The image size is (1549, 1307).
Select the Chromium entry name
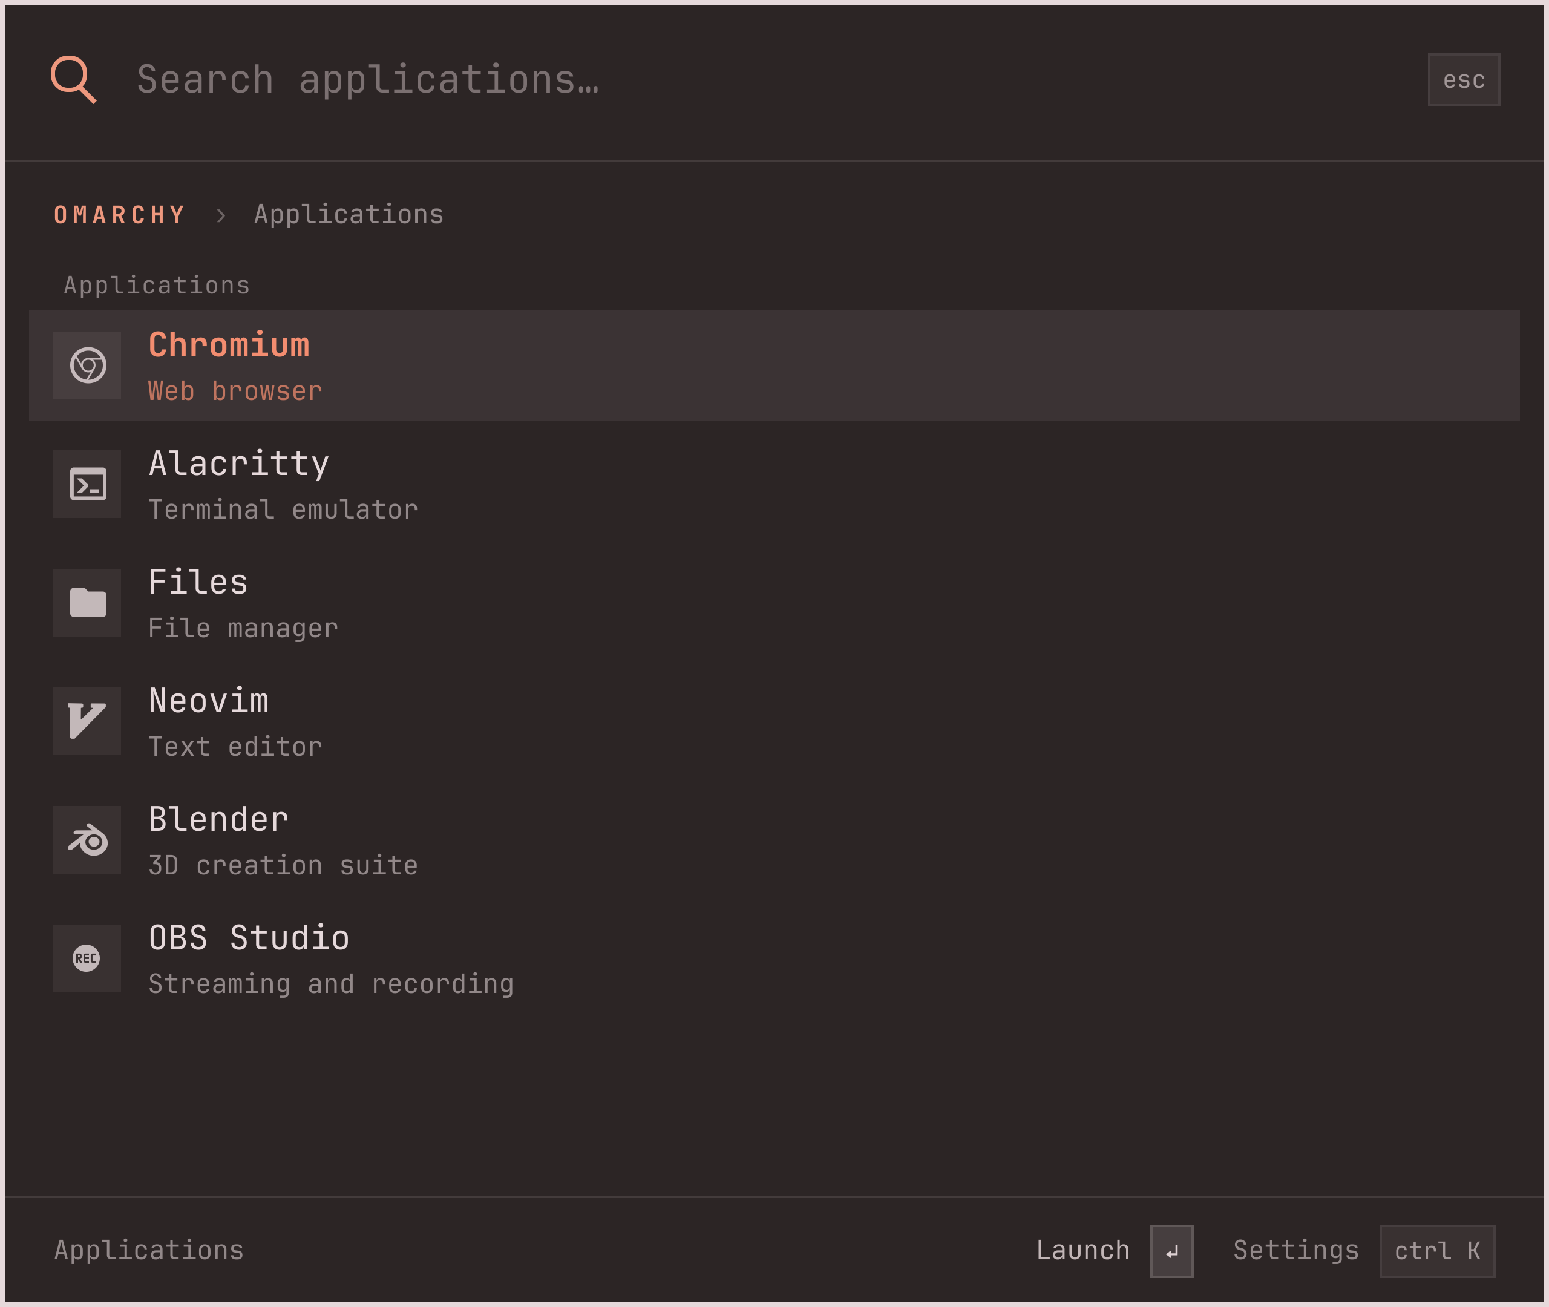[x=229, y=346]
